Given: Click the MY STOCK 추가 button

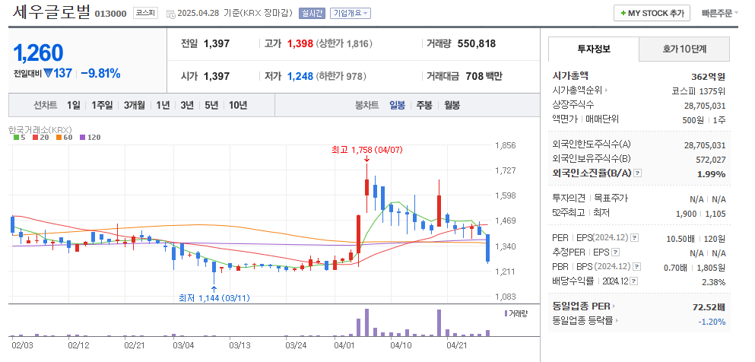Looking at the screenshot, I should point(652,14).
